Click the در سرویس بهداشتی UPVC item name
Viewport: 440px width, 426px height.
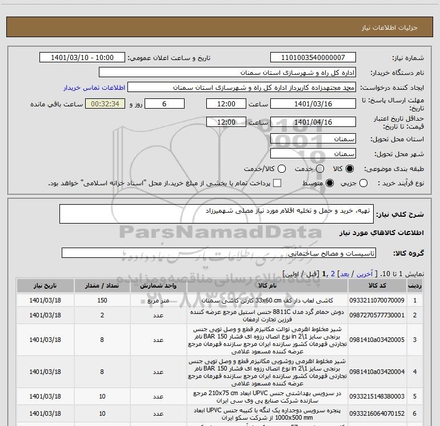(x=267, y=396)
